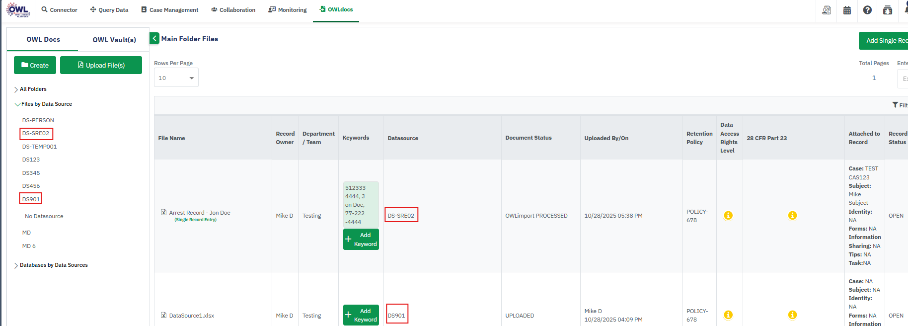Click the Upload File(s) button

pos(101,65)
